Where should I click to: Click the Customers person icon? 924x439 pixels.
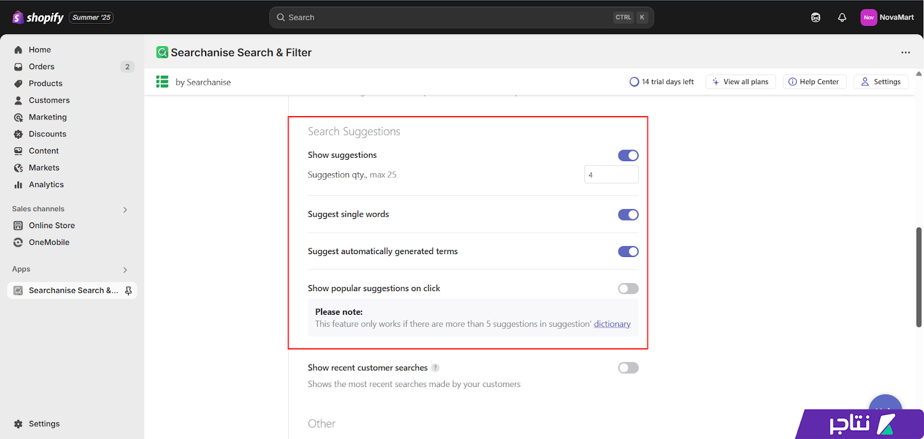[x=18, y=100]
